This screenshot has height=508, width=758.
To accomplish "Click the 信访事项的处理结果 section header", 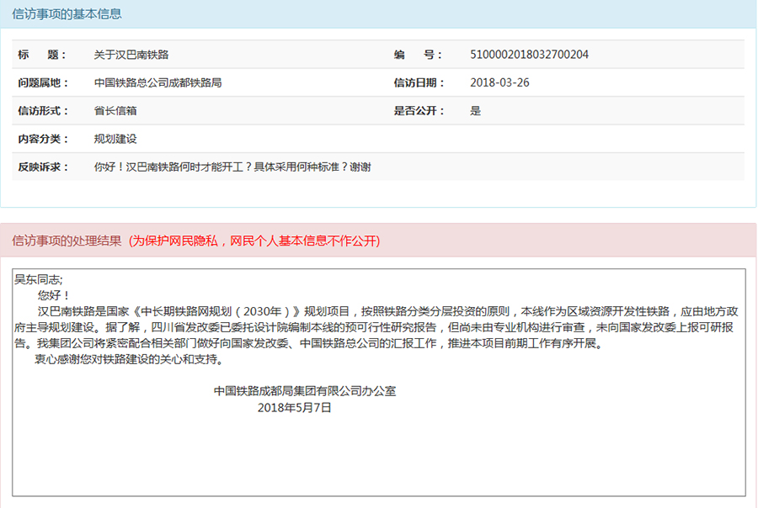I will tap(67, 241).
